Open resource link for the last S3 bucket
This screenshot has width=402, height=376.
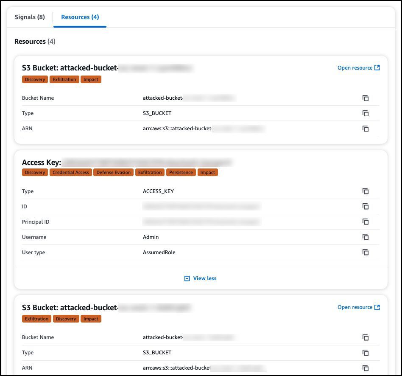[359, 307]
